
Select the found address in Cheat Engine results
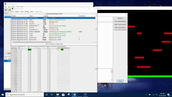pos(8,17)
